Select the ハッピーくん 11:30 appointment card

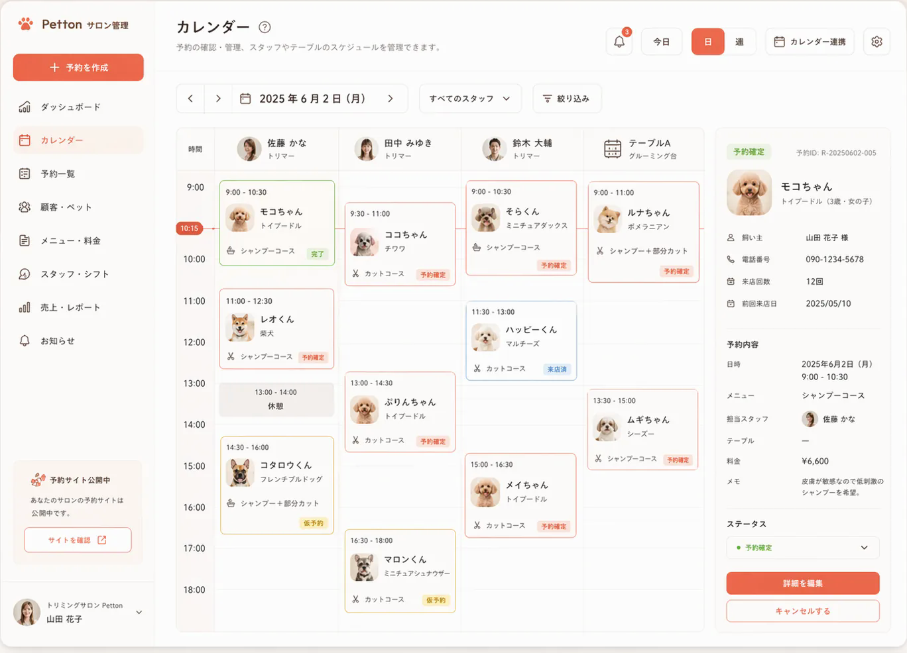point(521,340)
